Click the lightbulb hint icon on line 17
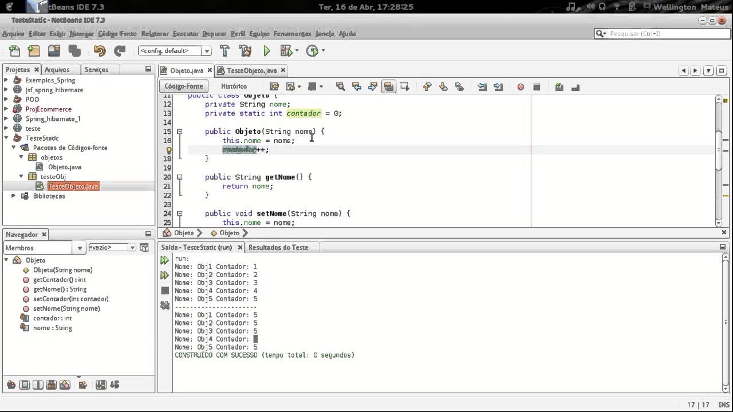 tap(169, 150)
